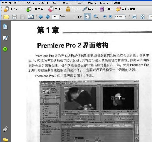Click the fit width scrolling icon
Viewport: 152px width, 142px height.
point(134,17)
